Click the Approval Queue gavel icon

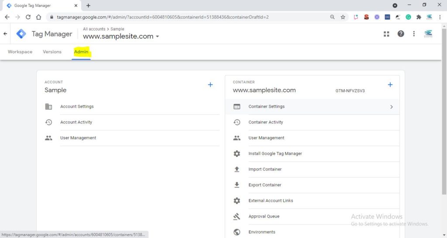pos(237,216)
